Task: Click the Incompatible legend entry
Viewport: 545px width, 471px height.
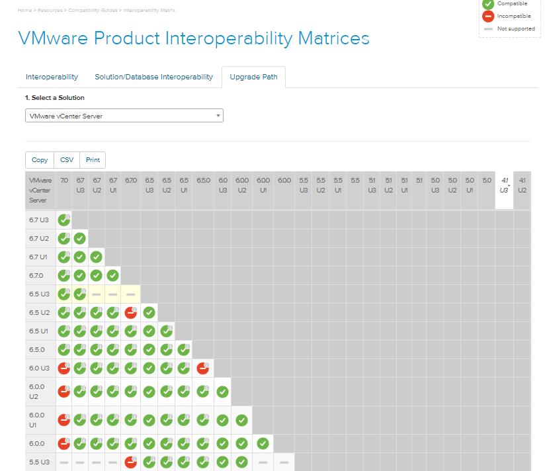Action: tap(507, 16)
